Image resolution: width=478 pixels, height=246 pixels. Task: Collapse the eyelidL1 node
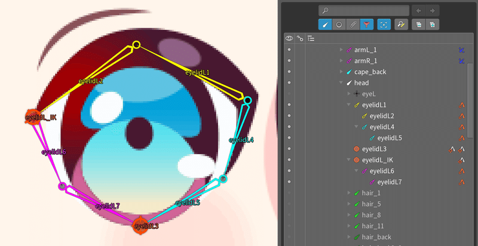coord(349,104)
